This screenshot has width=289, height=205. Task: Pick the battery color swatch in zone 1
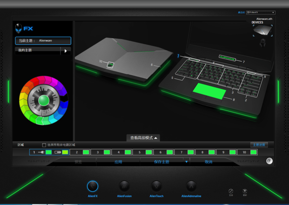tap(65, 152)
